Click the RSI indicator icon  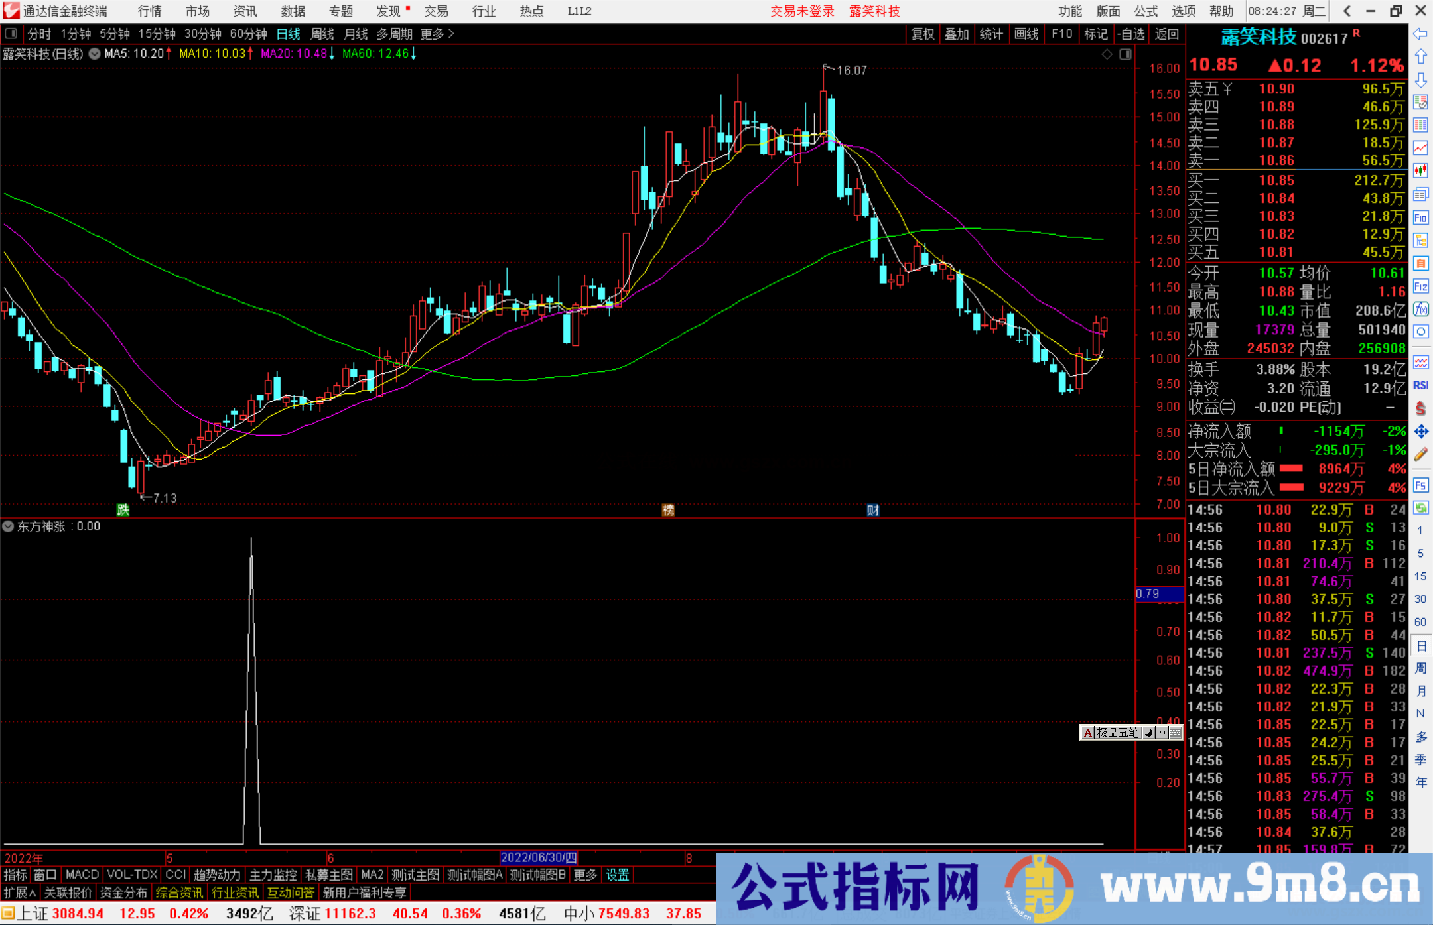click(1420, 385)
